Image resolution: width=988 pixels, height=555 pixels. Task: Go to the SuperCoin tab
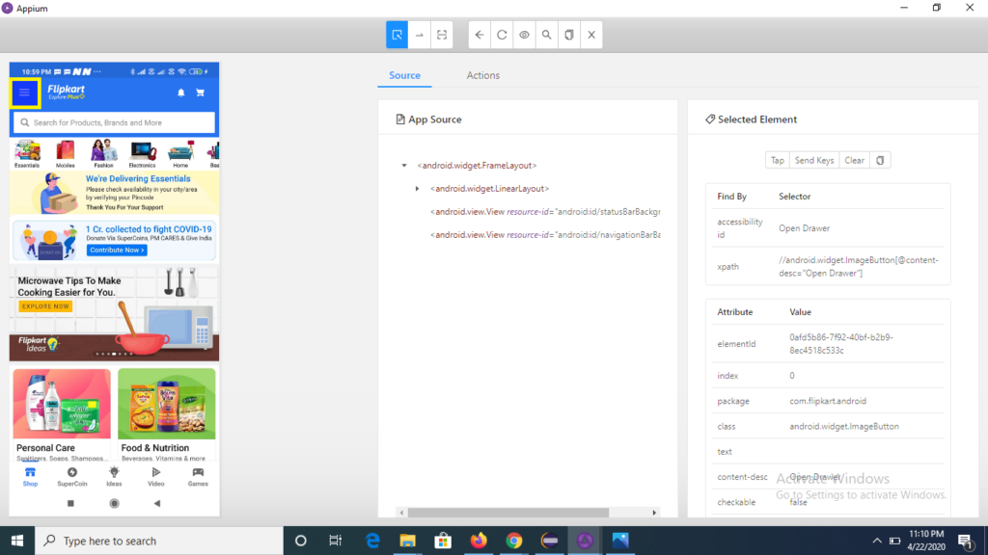click(x=72, y=477)
